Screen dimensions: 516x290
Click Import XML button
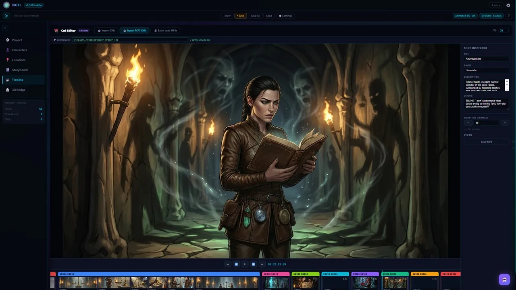[107, 31]
